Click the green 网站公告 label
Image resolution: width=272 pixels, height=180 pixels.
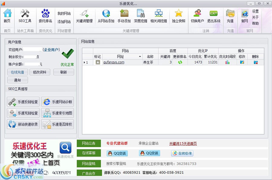pos(89,143)
